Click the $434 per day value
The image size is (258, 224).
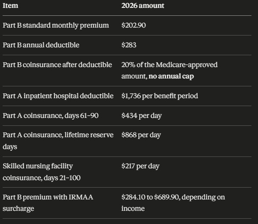point(141,116)
